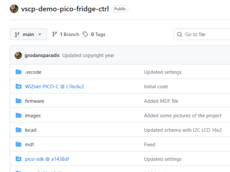This screenshot has height=172, width=230.
Task: Click the repository owner avatar icon
Action: tap(14, 9)
